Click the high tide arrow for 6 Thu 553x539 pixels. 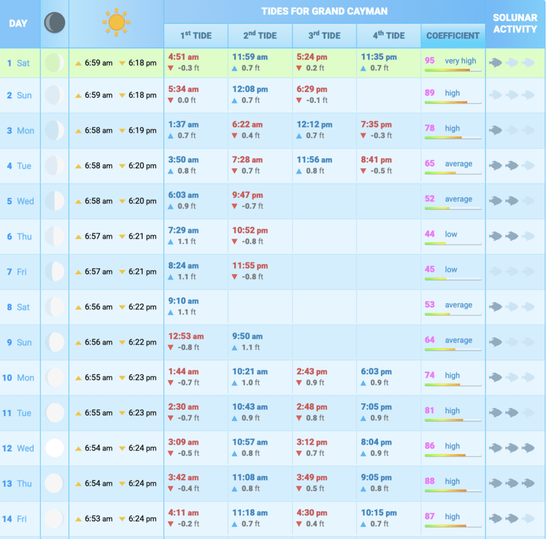[x=171, y=242]
